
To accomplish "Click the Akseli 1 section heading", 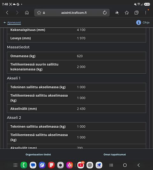I will click(x=14, y=78).
